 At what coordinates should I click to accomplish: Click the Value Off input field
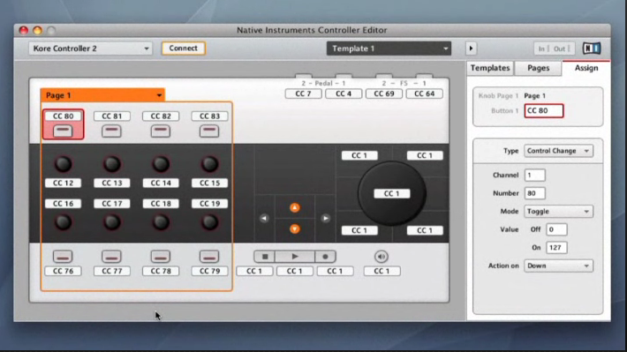point(556,229)
